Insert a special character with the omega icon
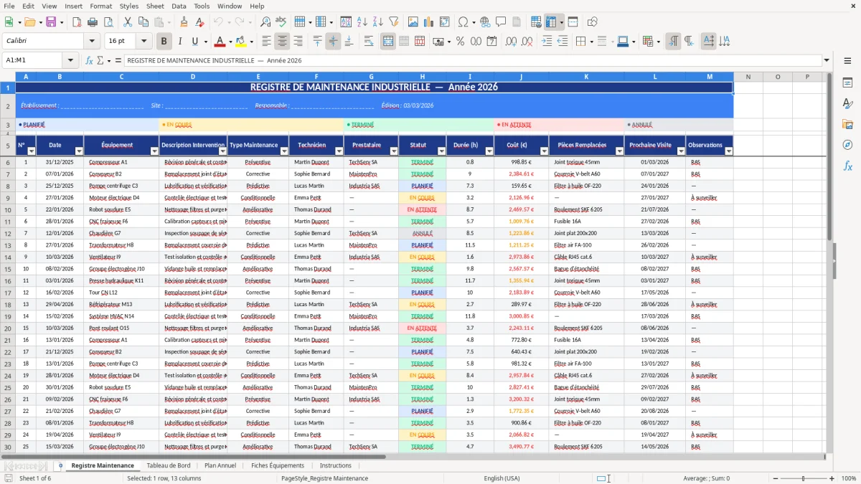Screen dimensions: 861x484 coord(463,22)
